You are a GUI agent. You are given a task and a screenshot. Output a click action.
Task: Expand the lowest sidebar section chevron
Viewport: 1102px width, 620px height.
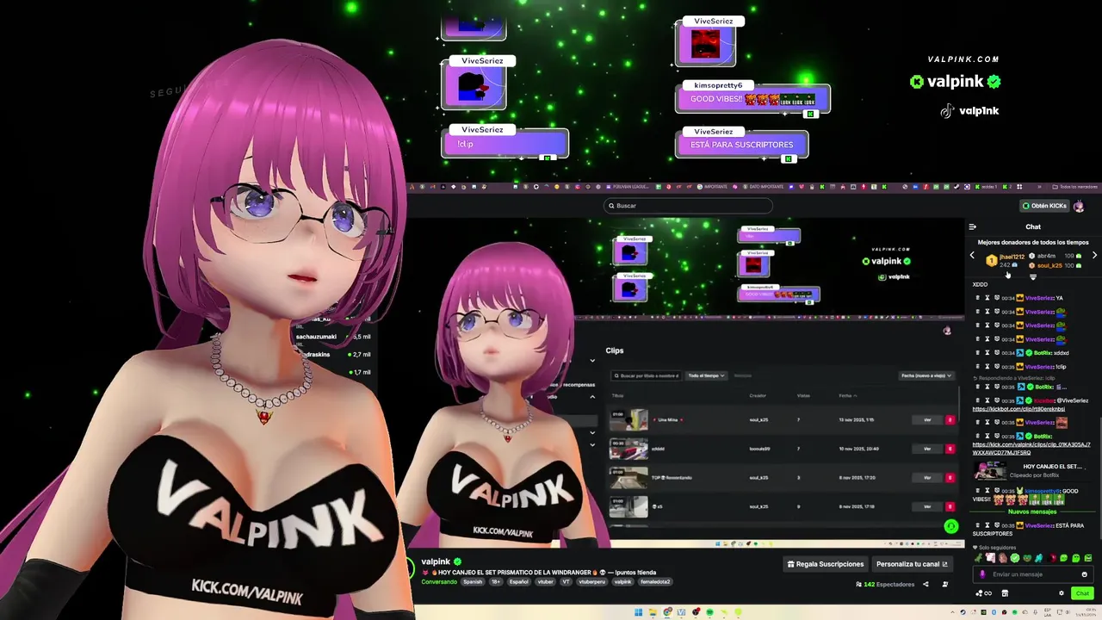click(x=592, y=445)
